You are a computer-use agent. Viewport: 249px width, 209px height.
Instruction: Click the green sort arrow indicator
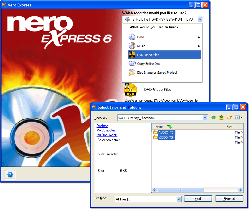pos(170,127)
